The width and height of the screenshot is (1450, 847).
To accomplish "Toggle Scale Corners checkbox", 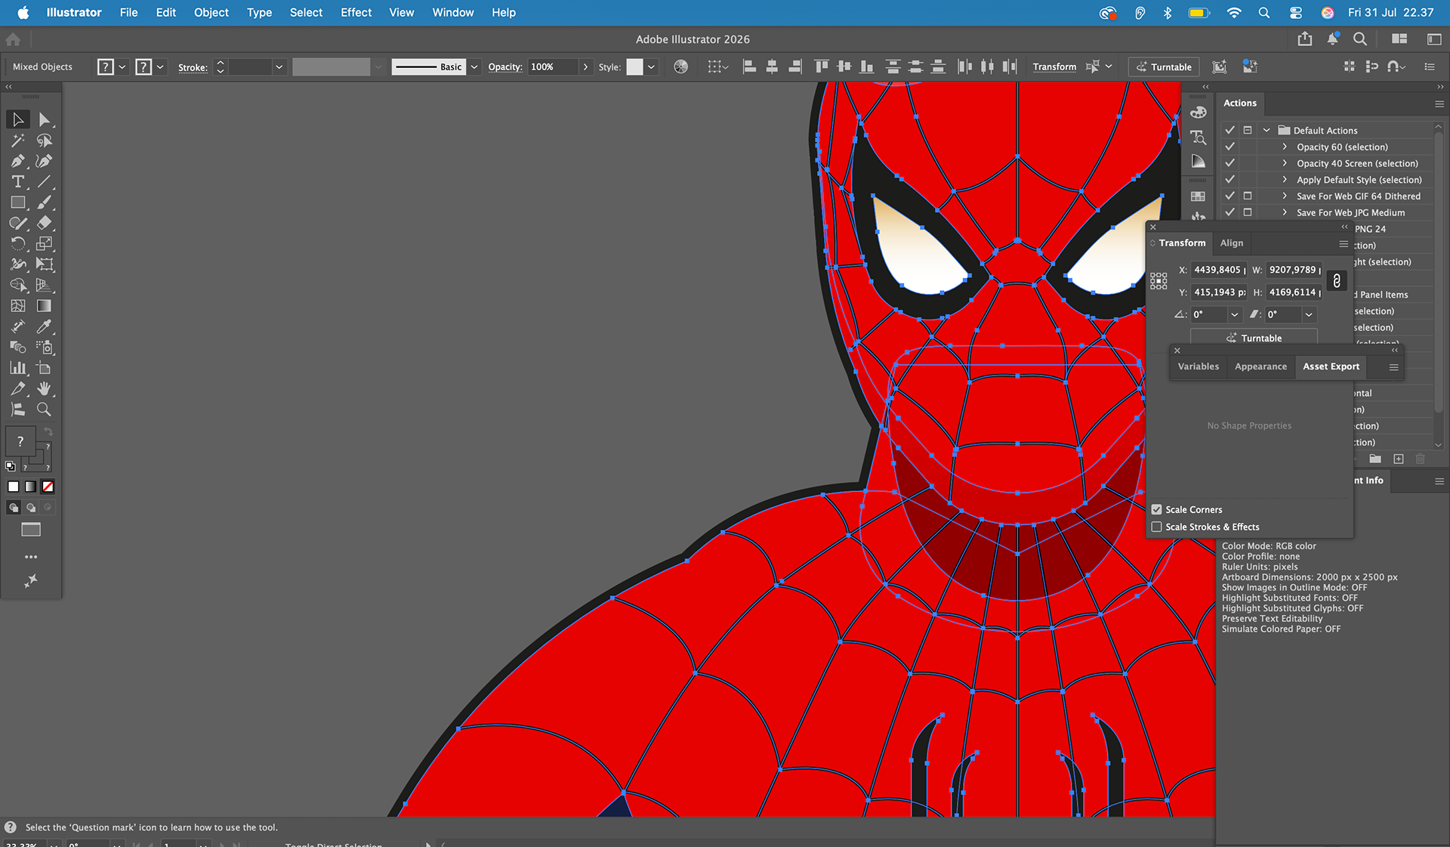I will pos(1156,509).
